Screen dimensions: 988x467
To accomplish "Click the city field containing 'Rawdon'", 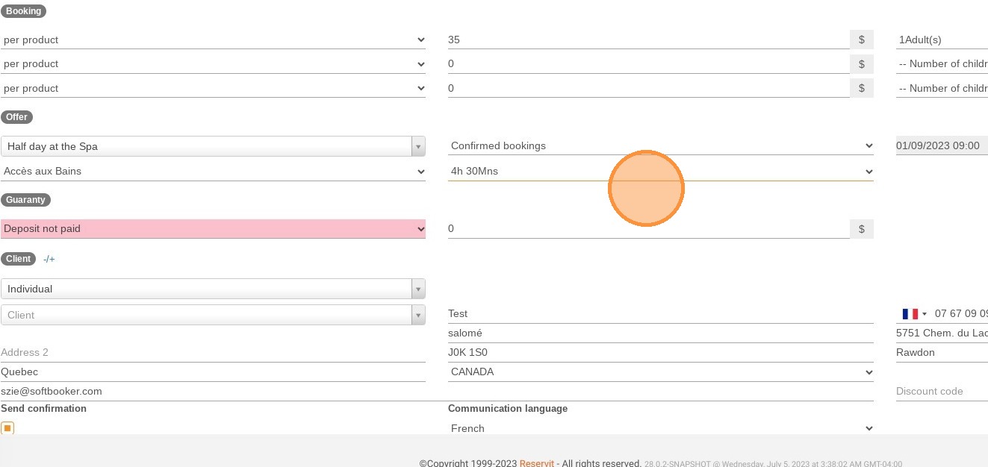I will [942, 352].
